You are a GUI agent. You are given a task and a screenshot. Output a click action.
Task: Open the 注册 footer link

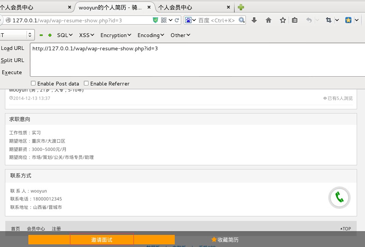pyautogui.click(x=56, y=228)
